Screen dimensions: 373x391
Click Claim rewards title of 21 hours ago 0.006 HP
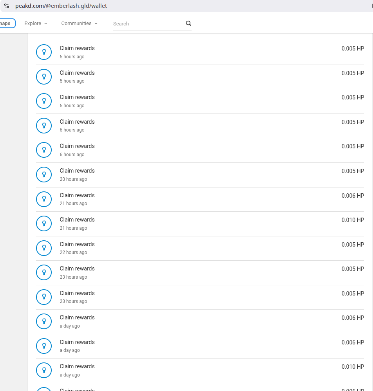[x=77, y=195]
